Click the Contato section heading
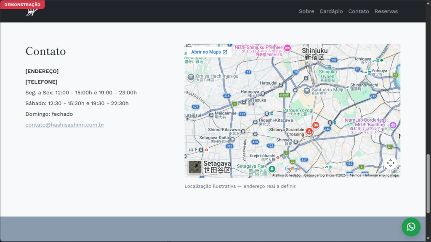Image resolution: width=431 pixels, height=242 pixels. pos(45,51)
